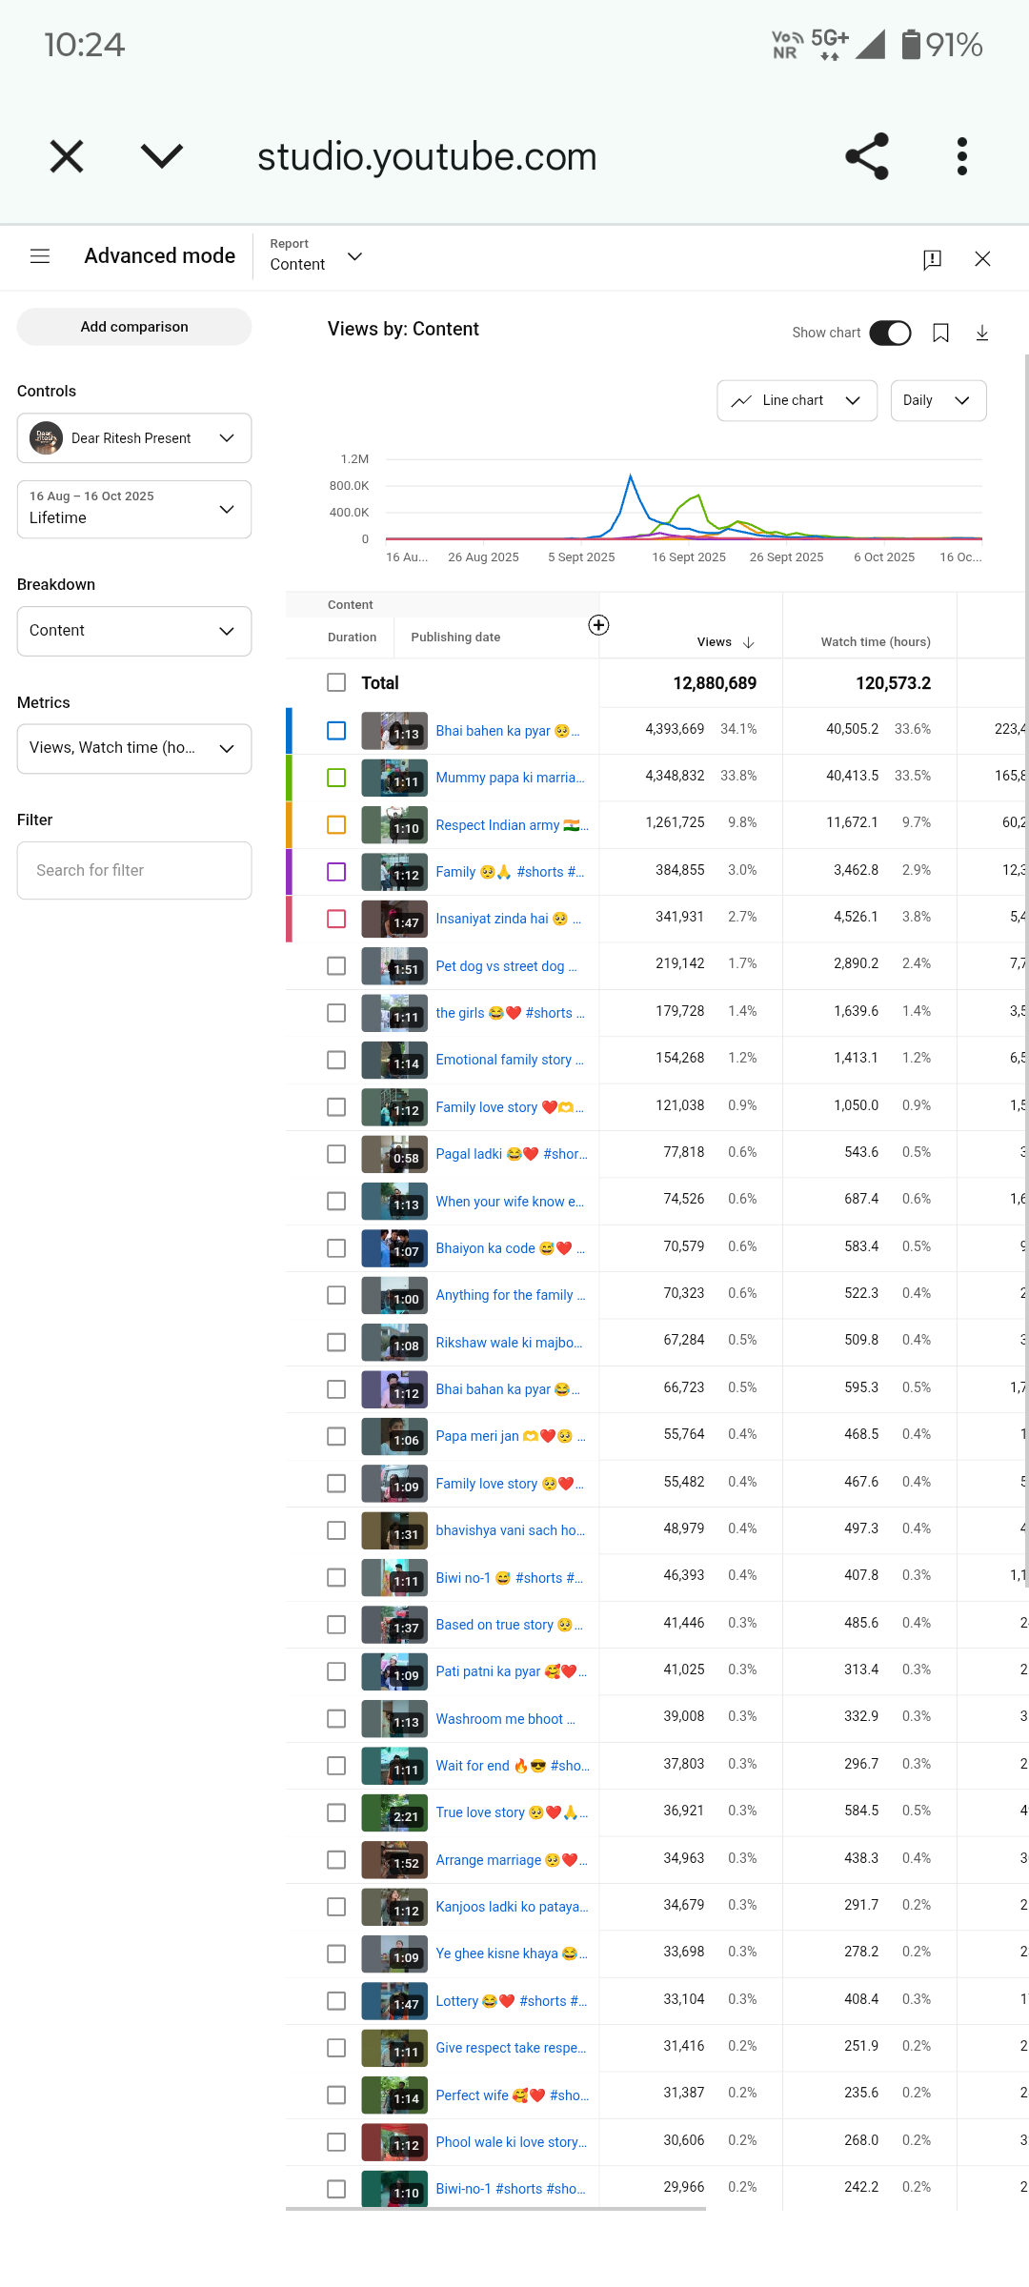Screen dimensions: 1029x2287
Task: Tap the browser minimize chevron icon
Action: coord(161,156)
